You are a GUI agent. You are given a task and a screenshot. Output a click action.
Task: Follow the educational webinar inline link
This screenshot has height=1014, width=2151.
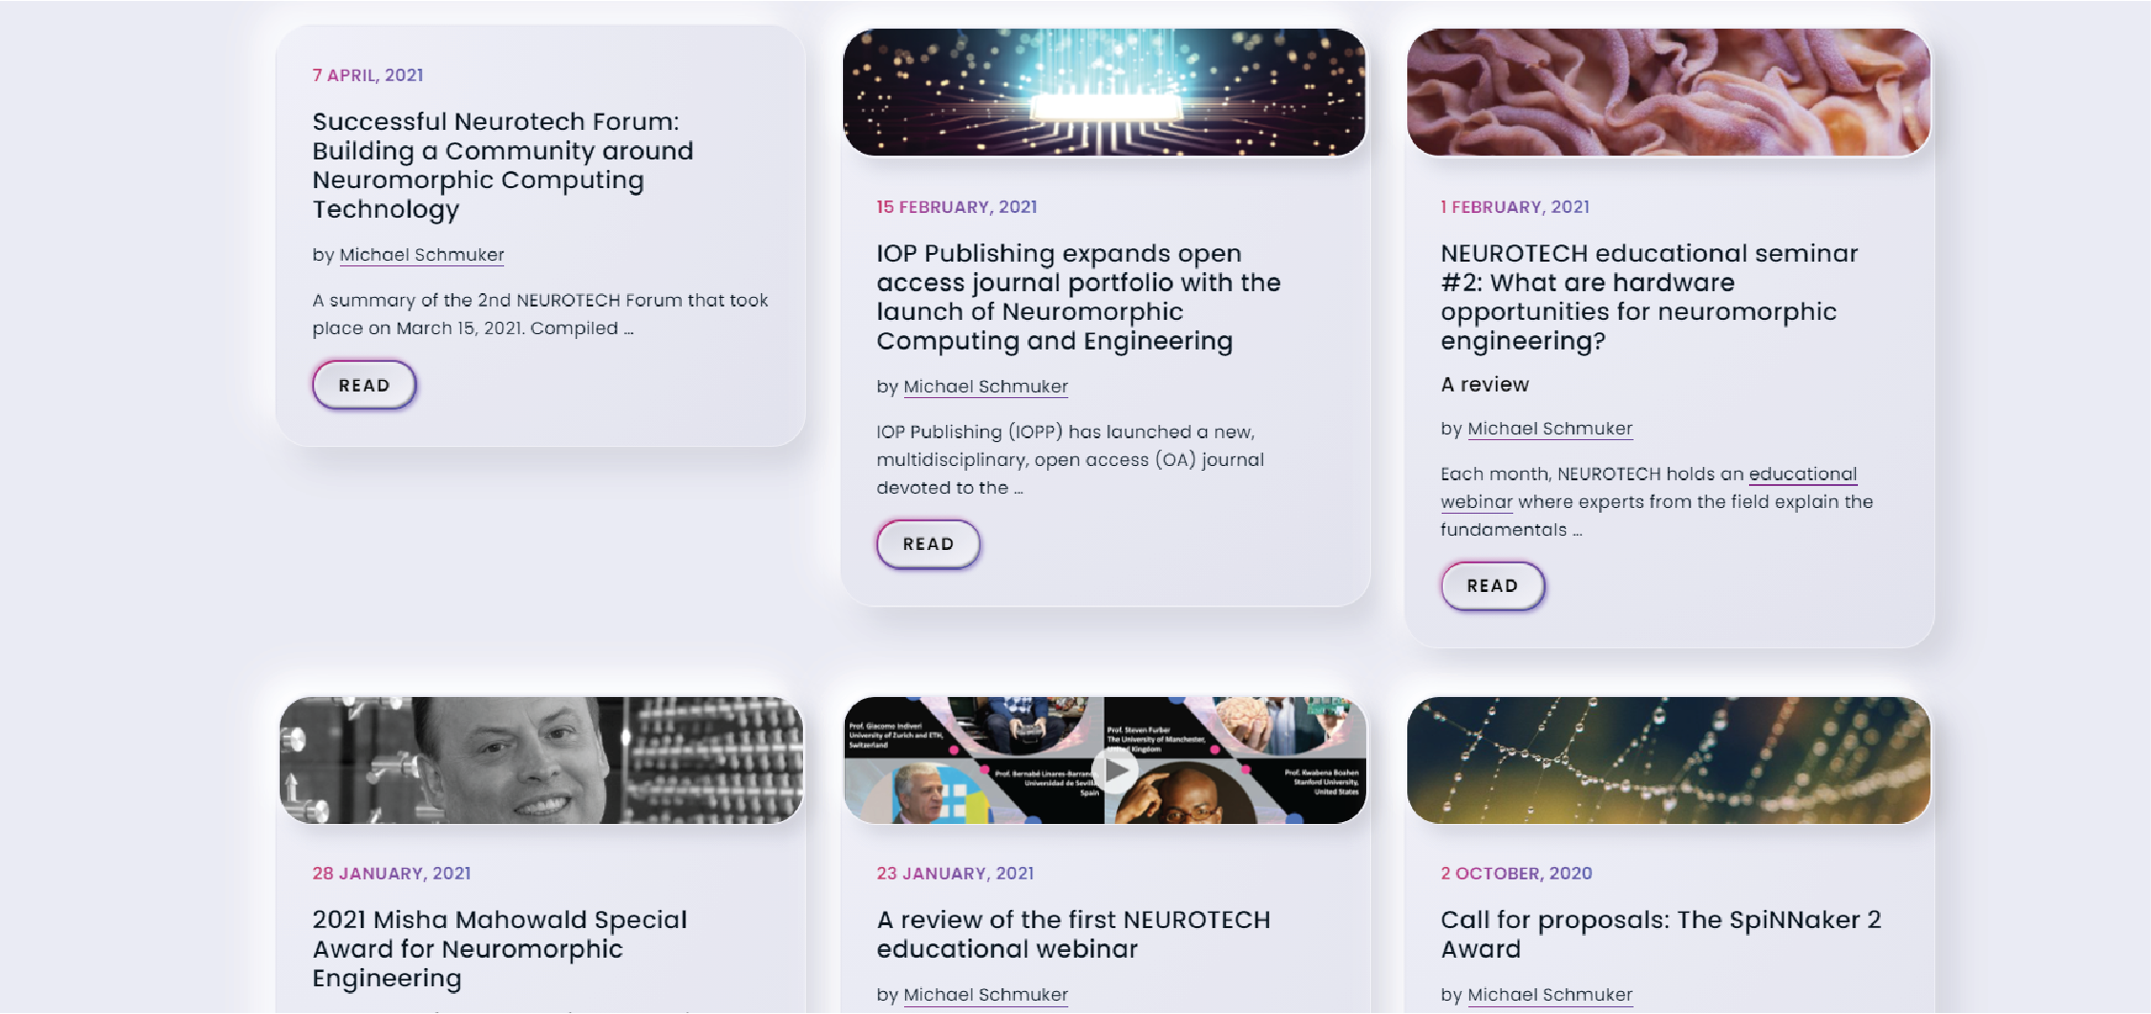tap(1802, 475)
